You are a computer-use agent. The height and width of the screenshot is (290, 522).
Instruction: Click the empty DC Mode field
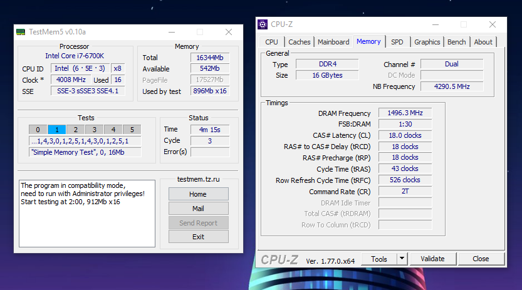pyautogui.click(x=452, y=75)
